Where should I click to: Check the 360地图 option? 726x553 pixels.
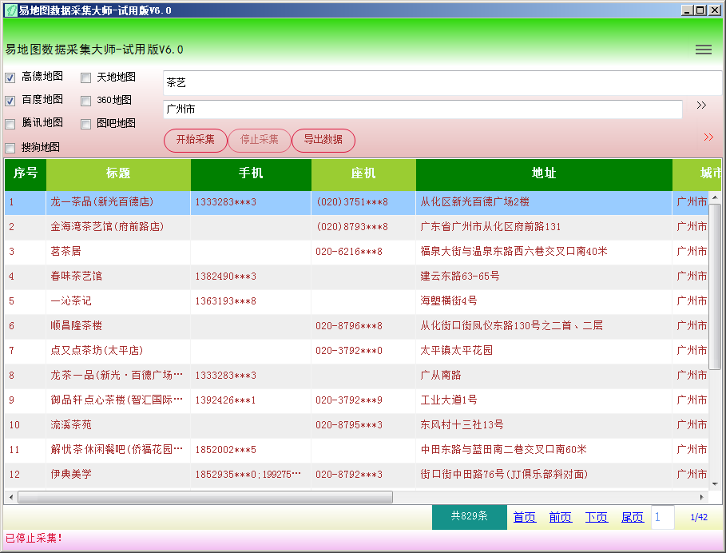click(x=86, y=101)
